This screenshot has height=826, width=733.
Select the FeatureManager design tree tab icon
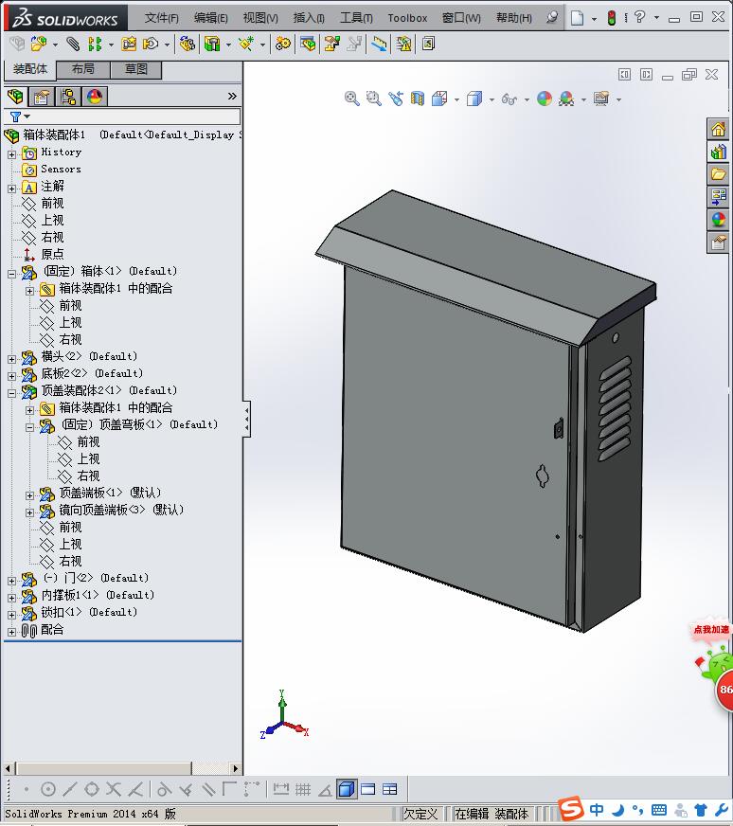tap(16, 97)
